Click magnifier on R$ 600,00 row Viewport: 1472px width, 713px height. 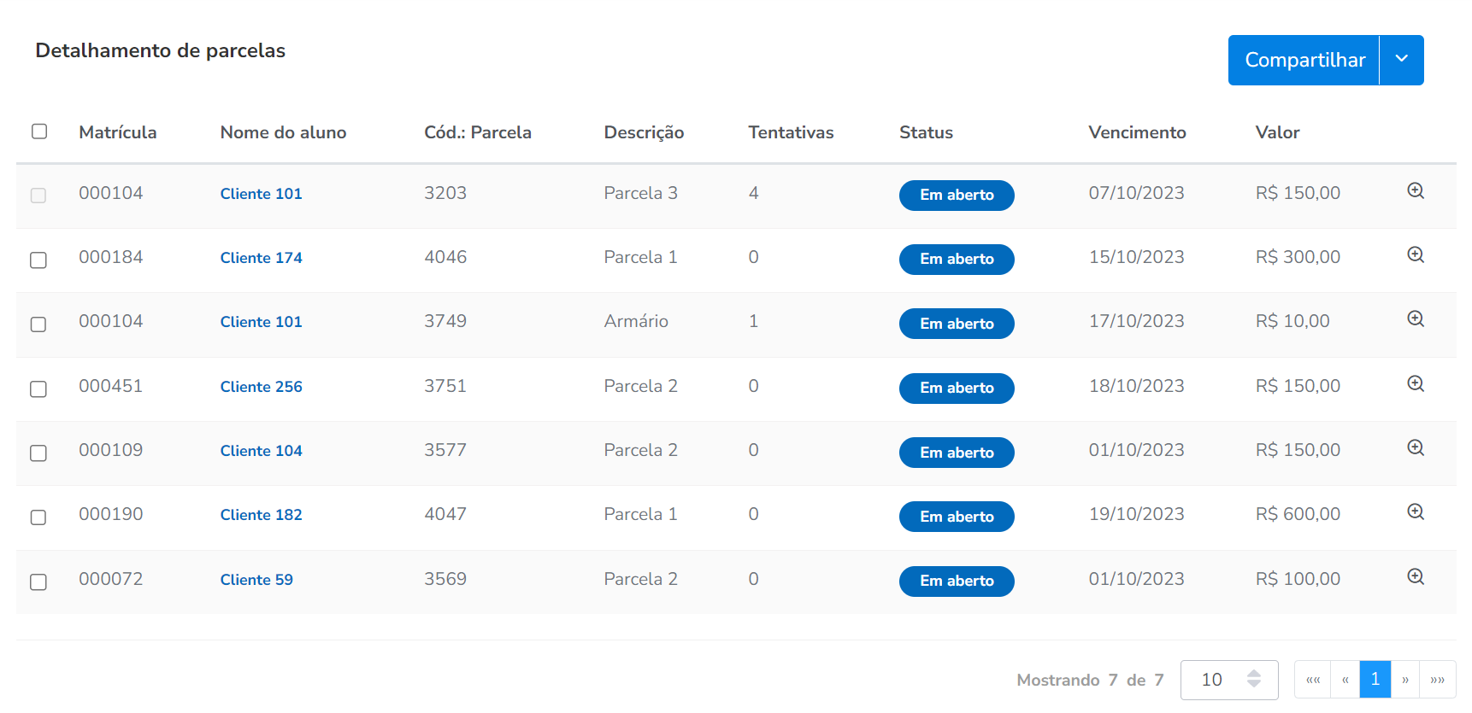coord(1416,512)
